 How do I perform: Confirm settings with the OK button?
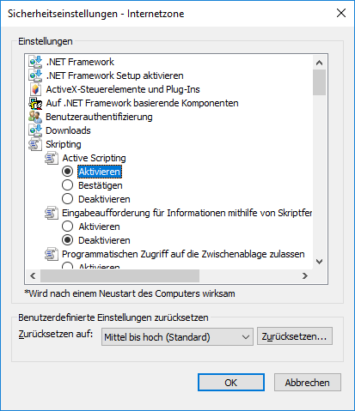pos(231,383)
